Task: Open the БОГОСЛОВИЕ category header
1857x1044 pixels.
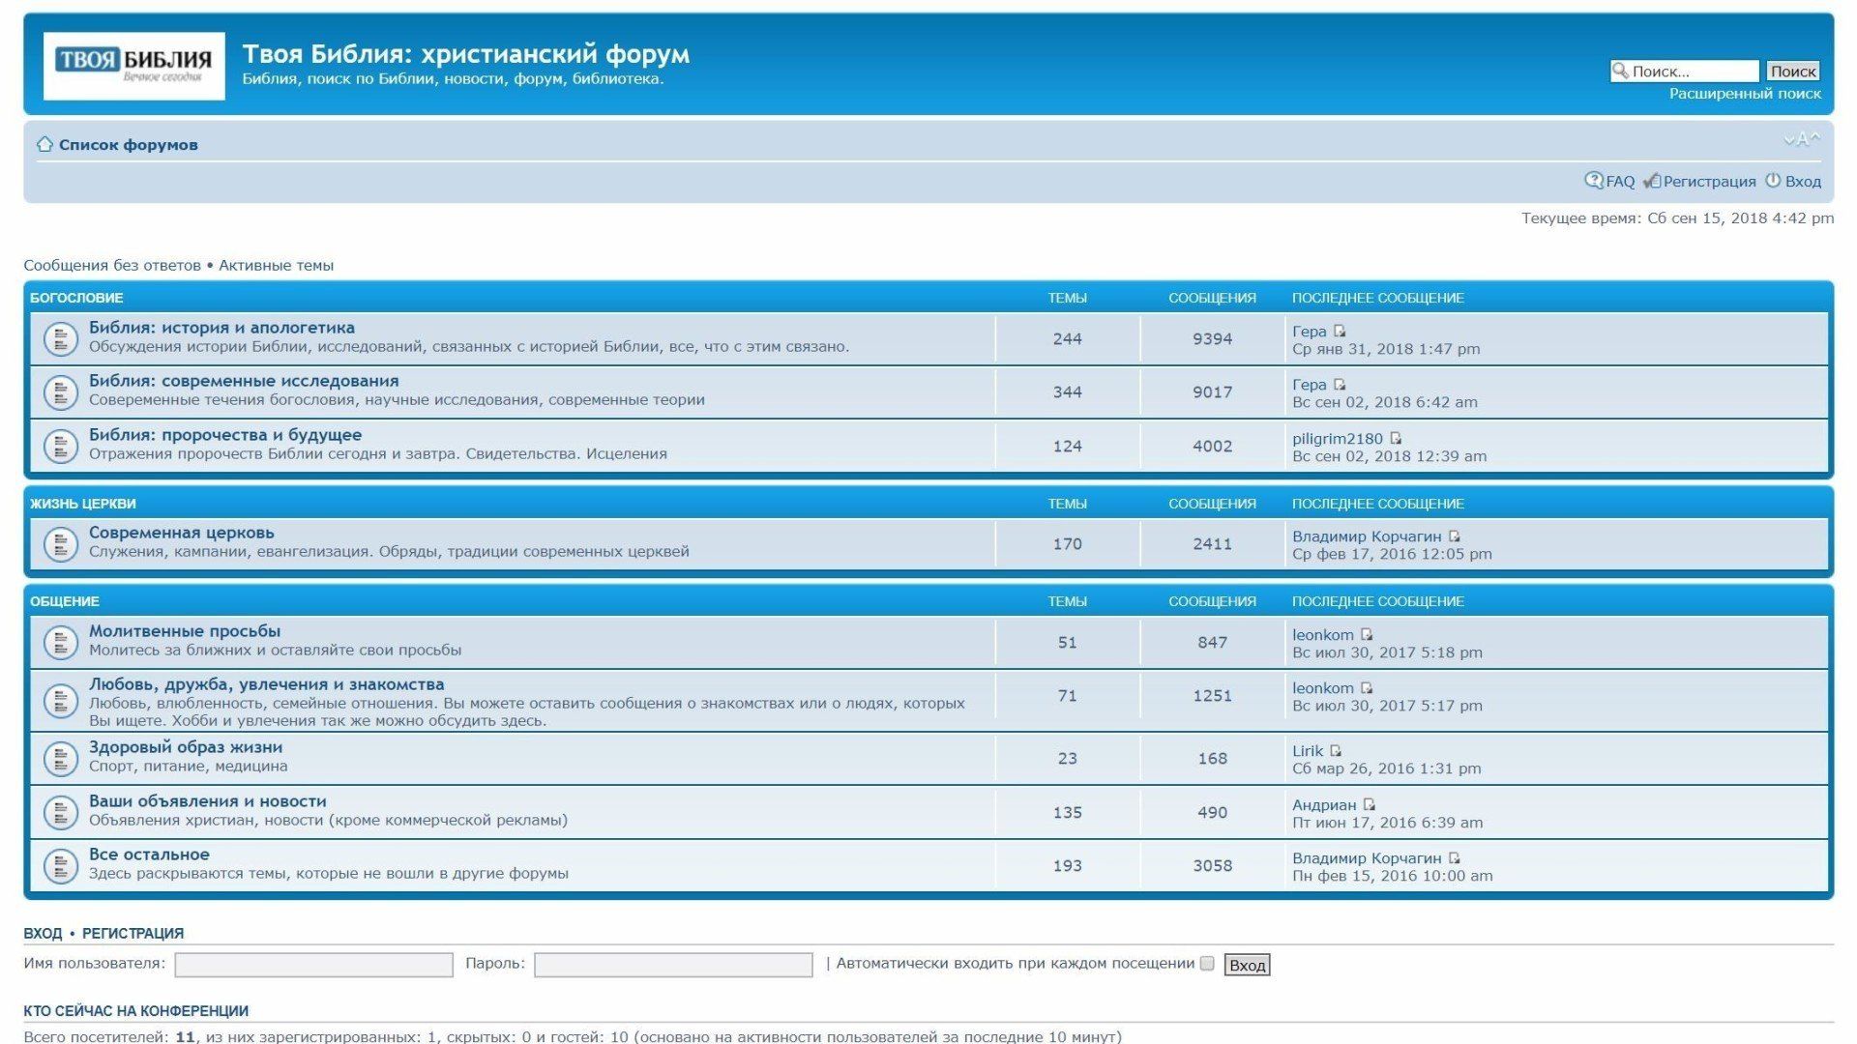Action: point(76,298)
